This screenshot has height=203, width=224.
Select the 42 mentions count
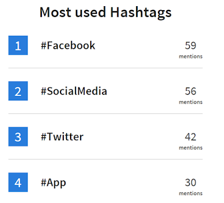tap(190, 137)
